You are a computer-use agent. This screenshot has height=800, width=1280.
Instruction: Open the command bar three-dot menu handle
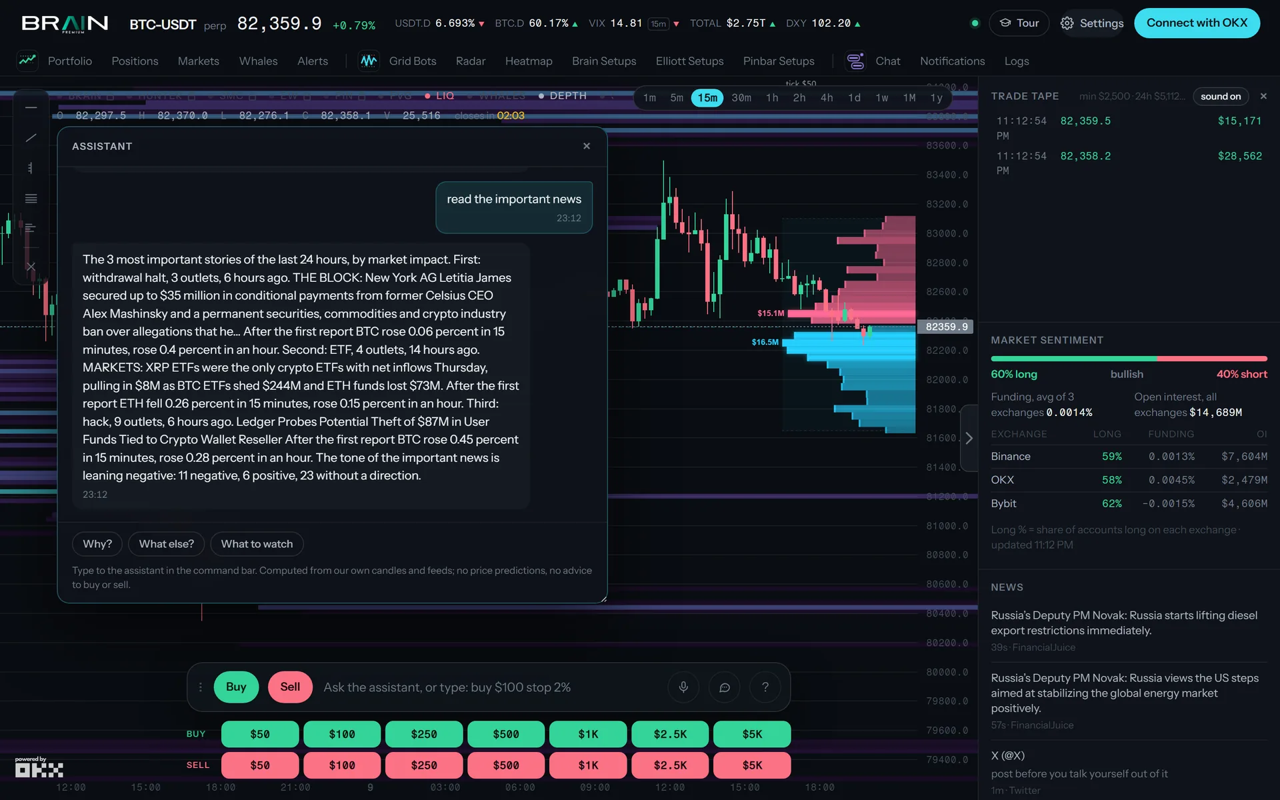(200, 687)
